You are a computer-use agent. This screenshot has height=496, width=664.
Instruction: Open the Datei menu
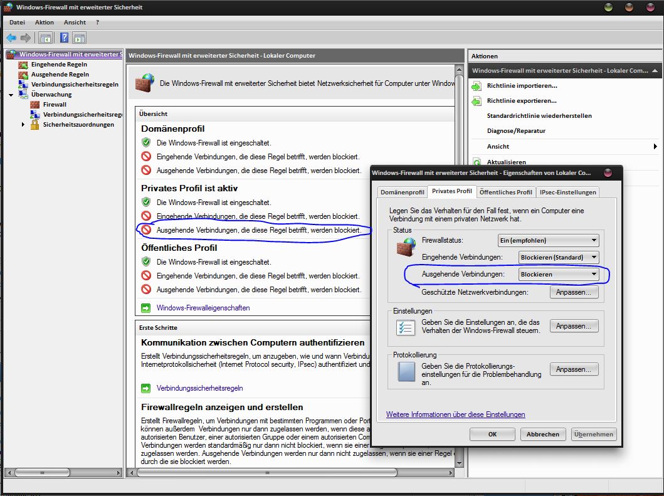tap(18, 23)
